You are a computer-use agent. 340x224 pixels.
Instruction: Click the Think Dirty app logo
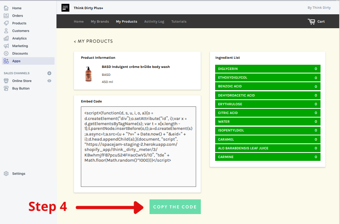tap(65, 8)
